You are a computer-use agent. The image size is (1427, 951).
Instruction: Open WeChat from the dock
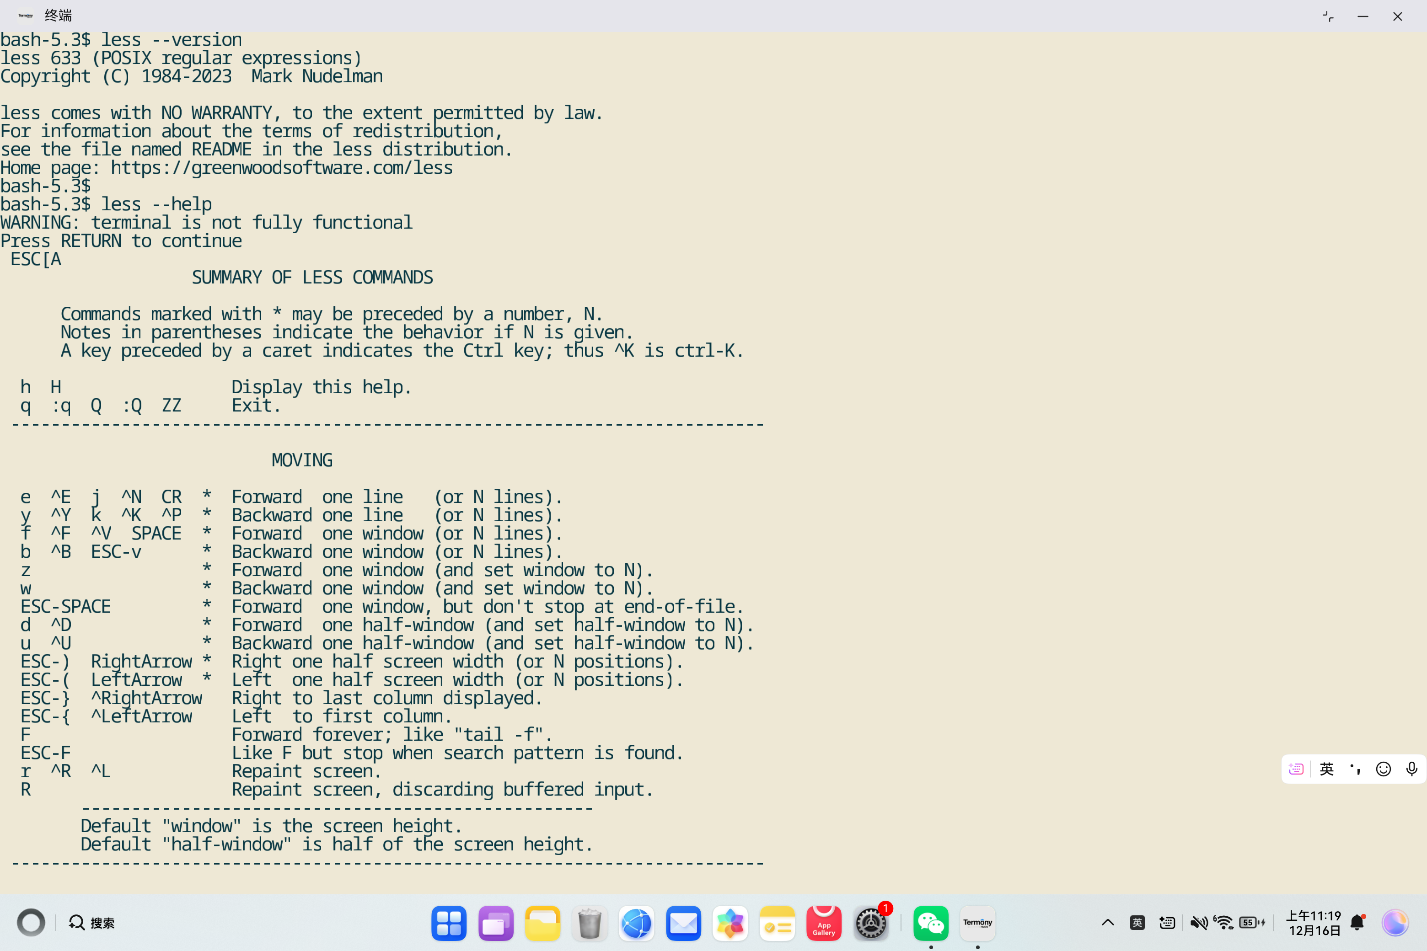coord(930,923)
